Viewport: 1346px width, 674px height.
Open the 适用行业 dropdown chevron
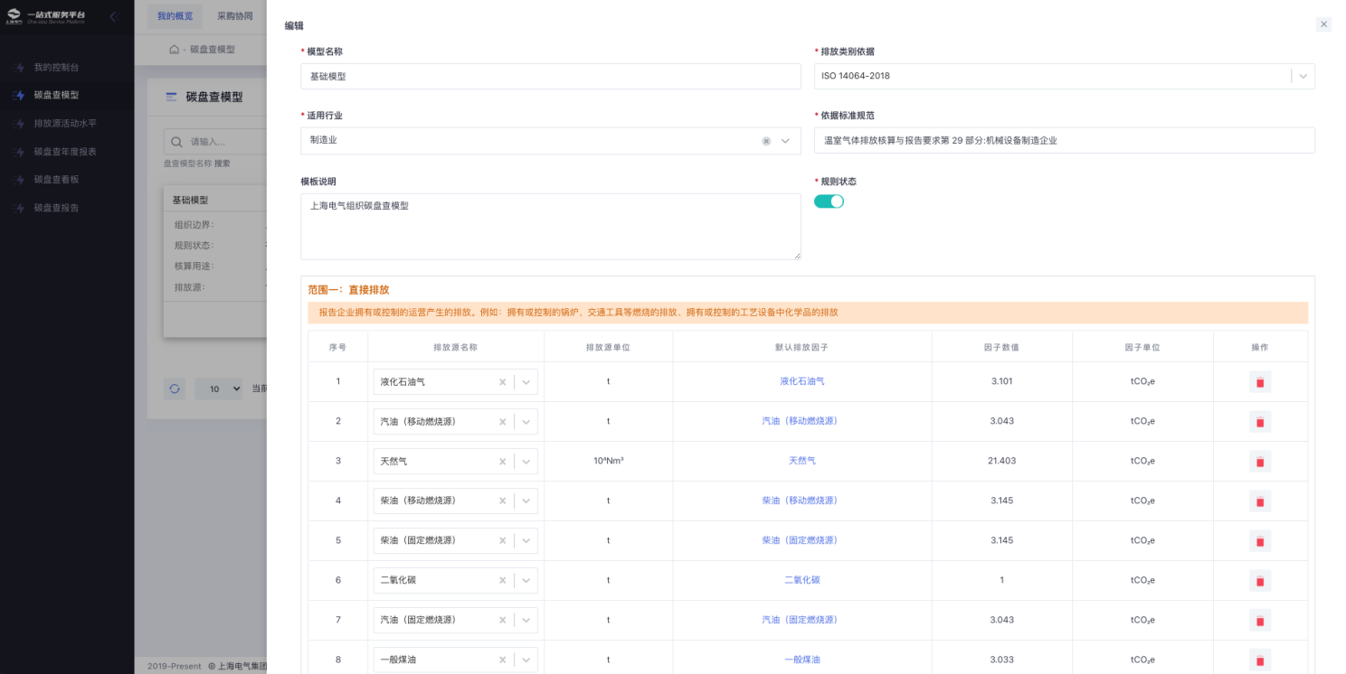point(785,141)
